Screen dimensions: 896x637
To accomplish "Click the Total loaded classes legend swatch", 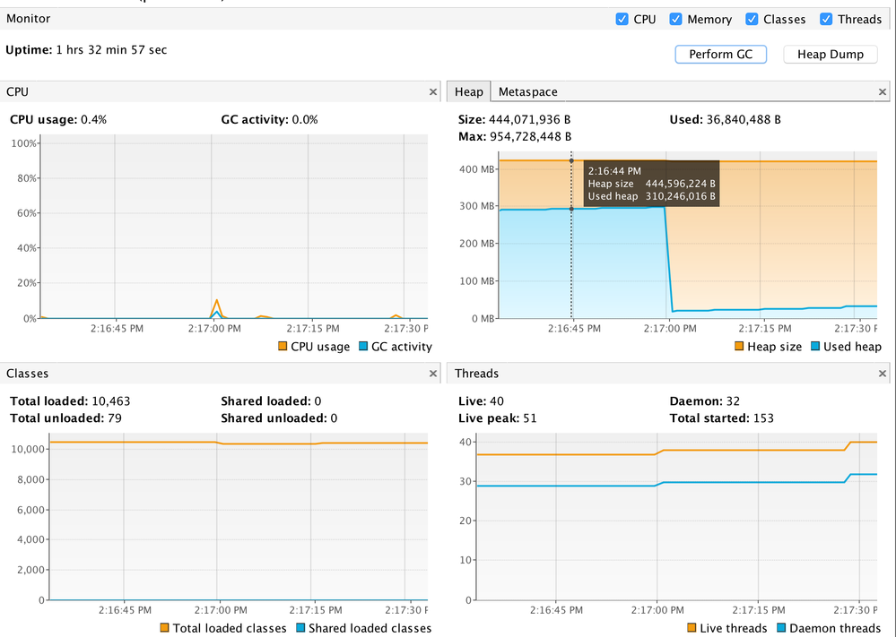I will coord(164,627).
